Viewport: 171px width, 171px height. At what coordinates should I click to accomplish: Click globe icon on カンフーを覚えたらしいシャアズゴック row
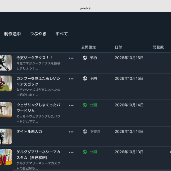85,78
